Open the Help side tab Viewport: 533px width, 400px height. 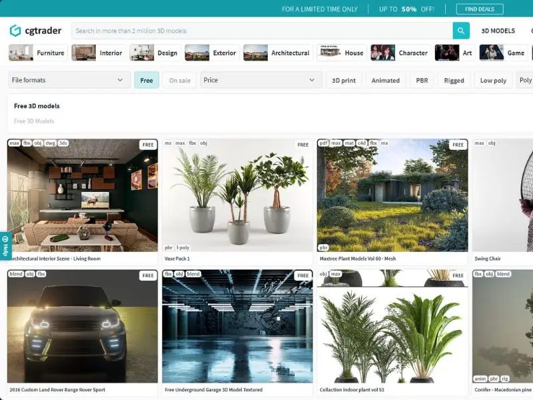tap(5, 246)
